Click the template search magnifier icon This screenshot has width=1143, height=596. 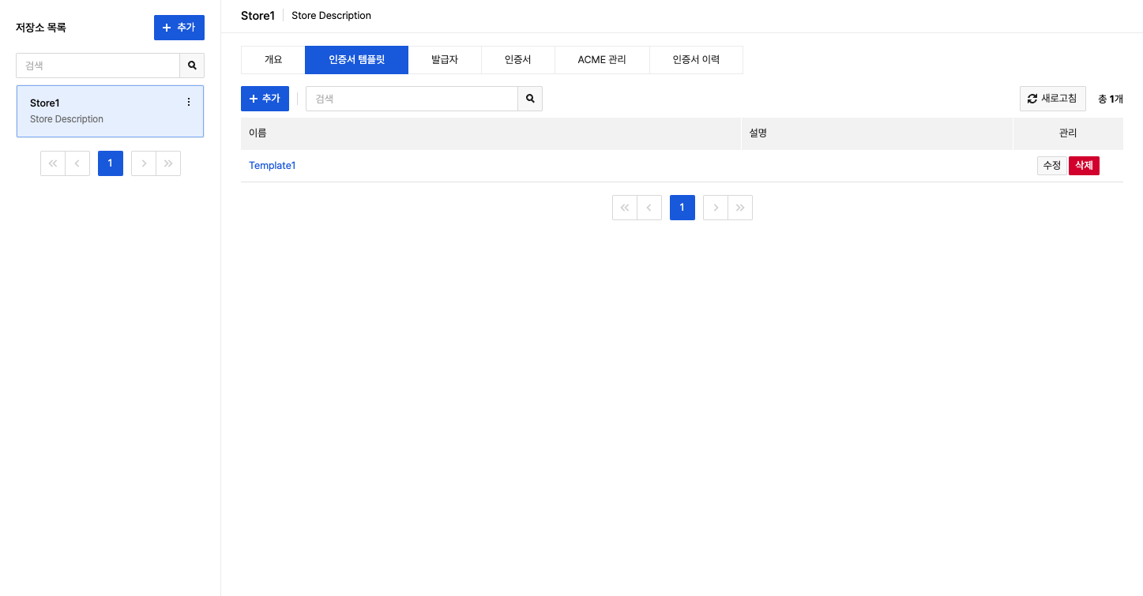pyautogui.click(x=530, y=99)
